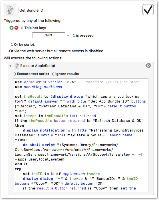Open the This hot key trigger type popup
The image size is (159, 200).
tap(33, 28)
